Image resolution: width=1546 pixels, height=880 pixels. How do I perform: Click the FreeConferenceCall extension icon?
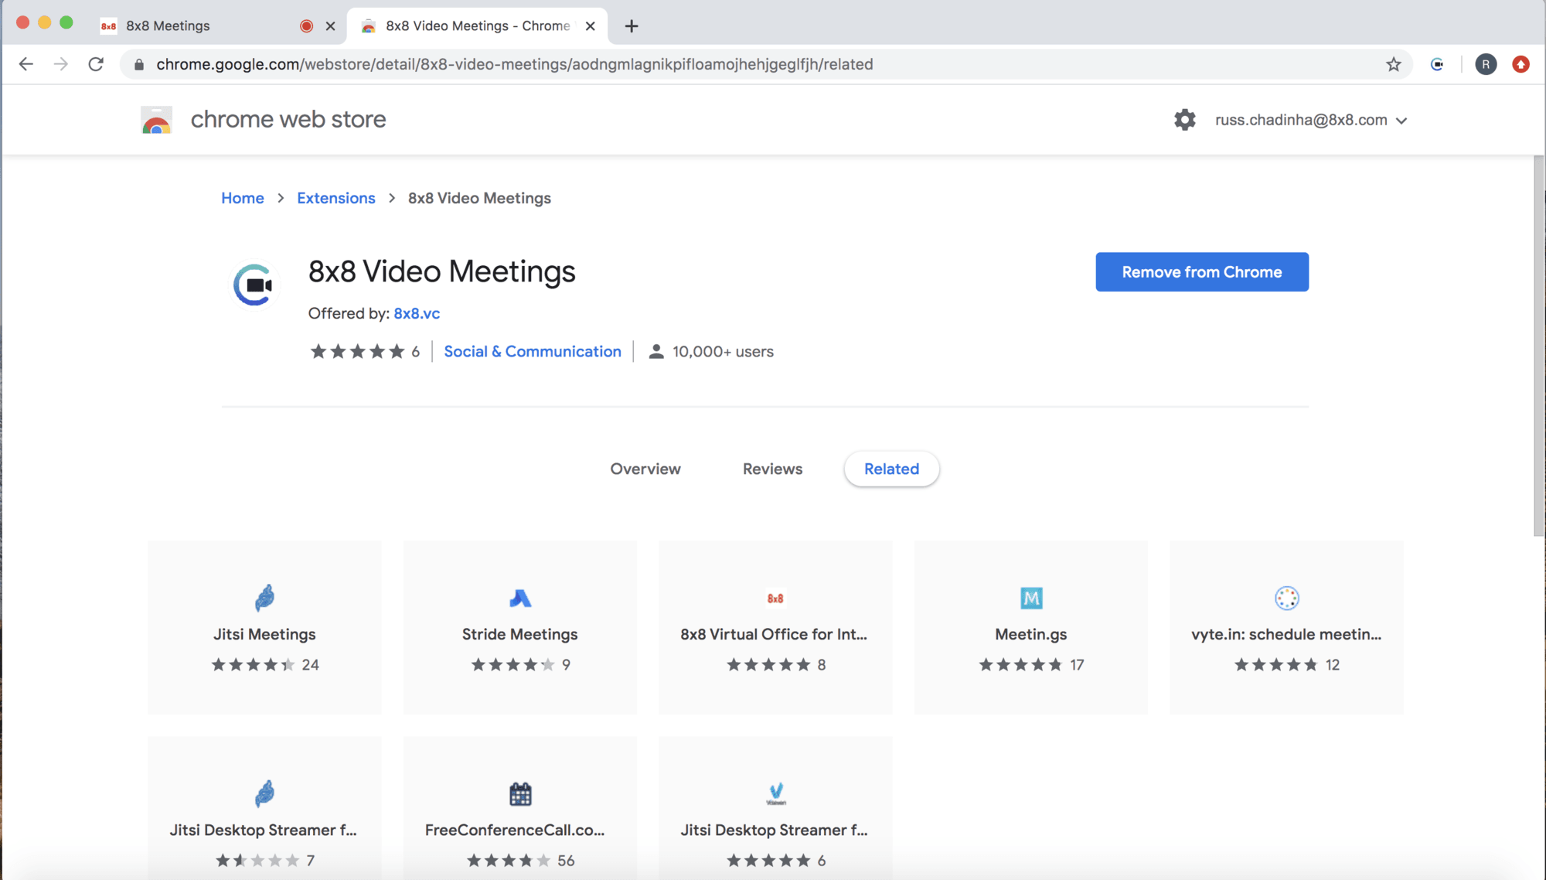pos(519,793)
